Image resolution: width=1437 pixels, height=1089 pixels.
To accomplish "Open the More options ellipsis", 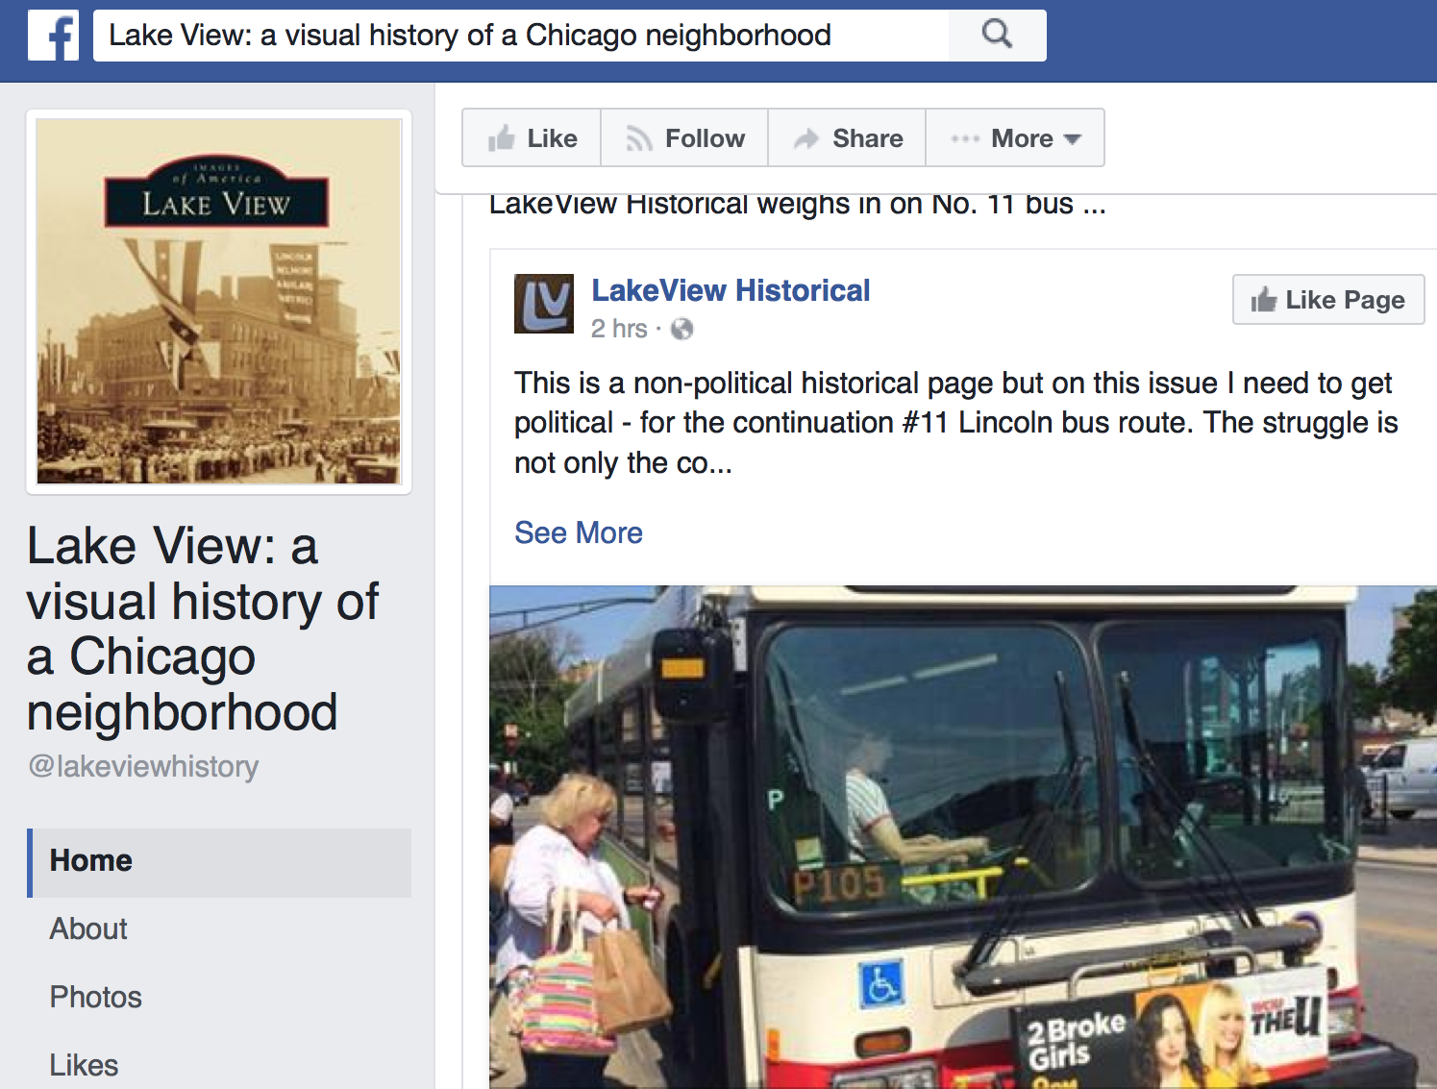I will coord(965,139).
